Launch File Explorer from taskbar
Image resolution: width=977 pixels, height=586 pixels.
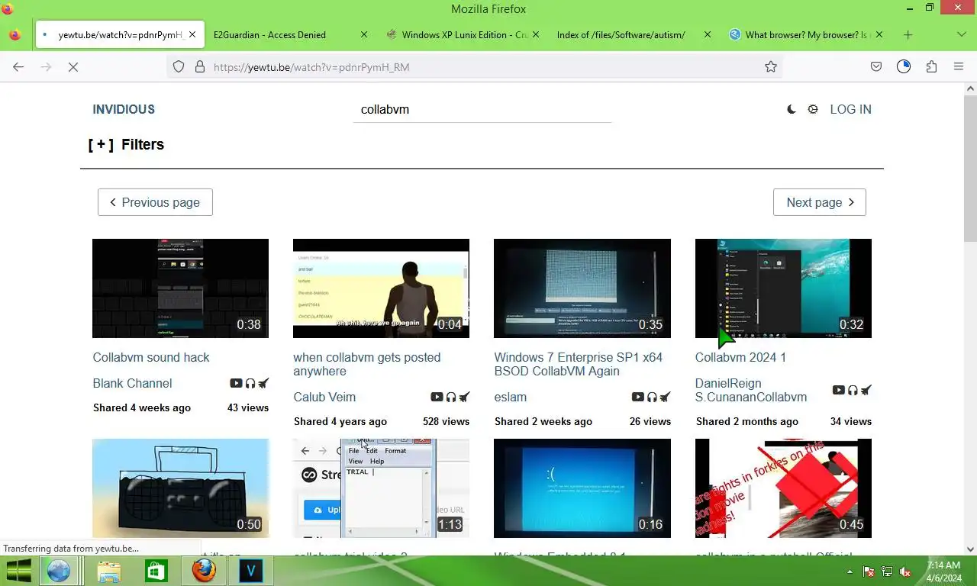[x=108, y=571]
